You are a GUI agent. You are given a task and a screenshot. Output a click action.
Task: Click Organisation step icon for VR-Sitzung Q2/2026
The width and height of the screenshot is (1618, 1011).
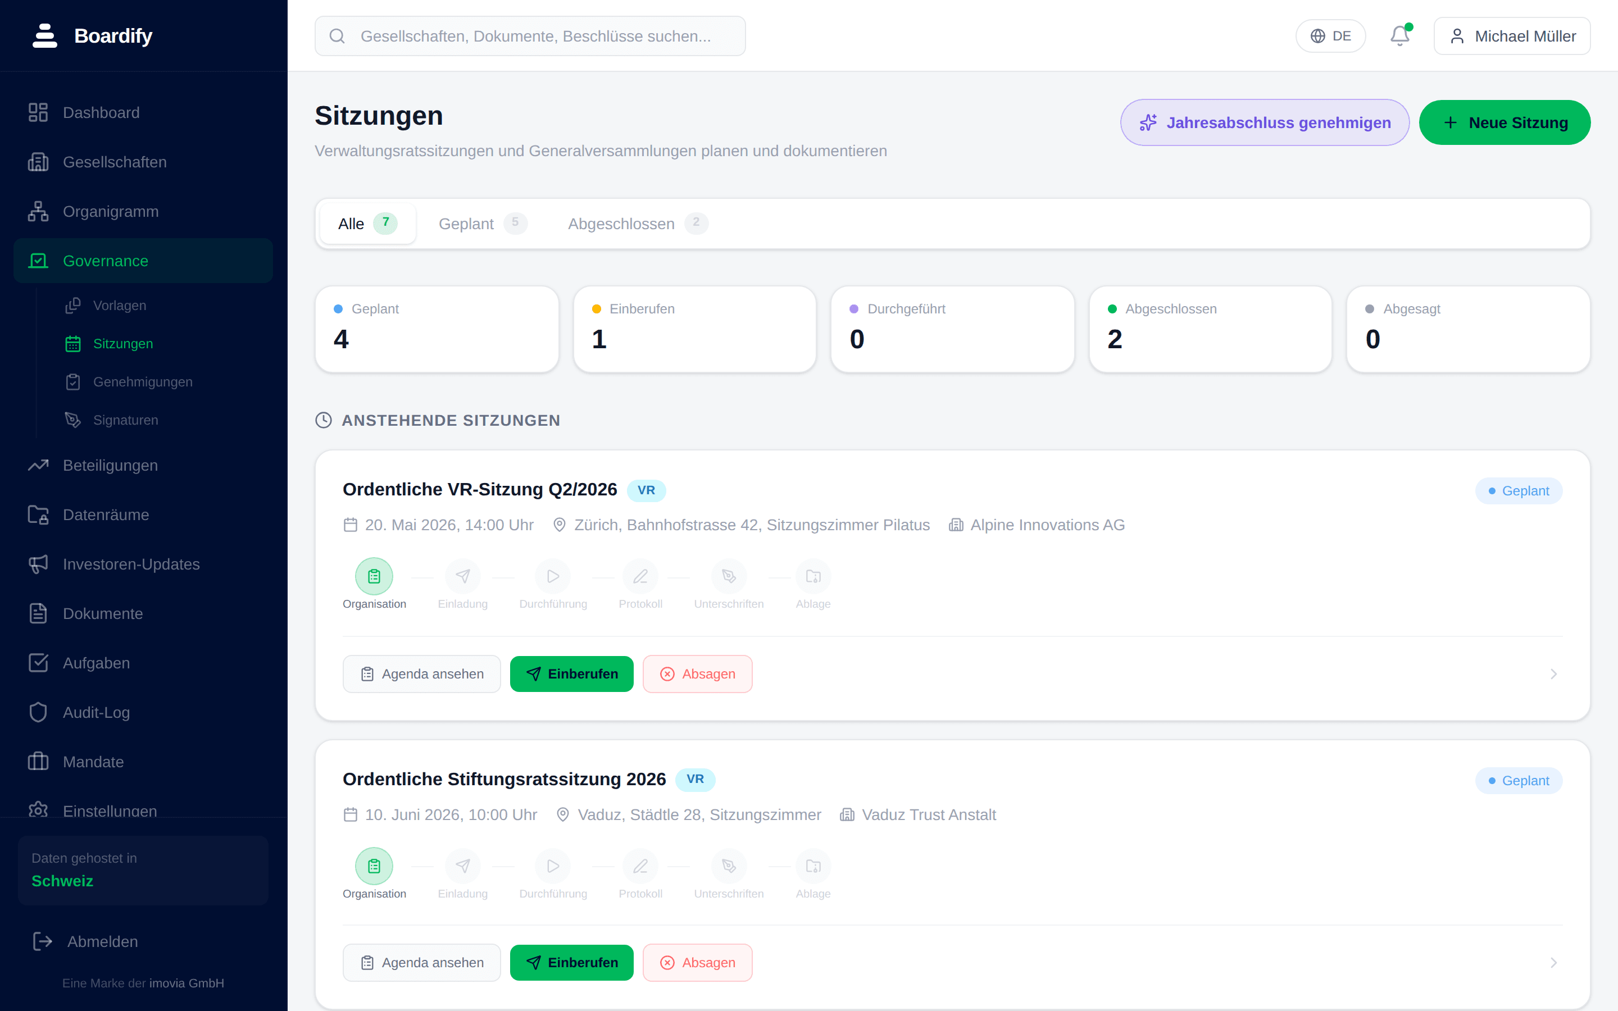tap(374, 576)
